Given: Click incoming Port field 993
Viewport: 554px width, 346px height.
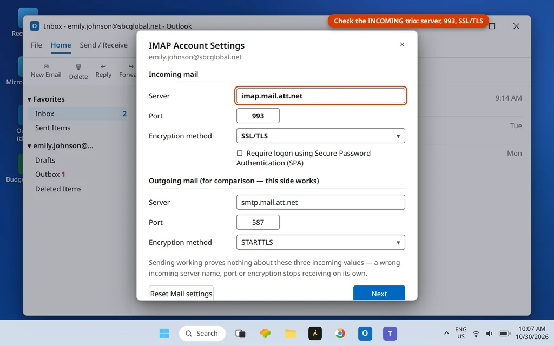Looking at the screenshot, I should 258,116.
